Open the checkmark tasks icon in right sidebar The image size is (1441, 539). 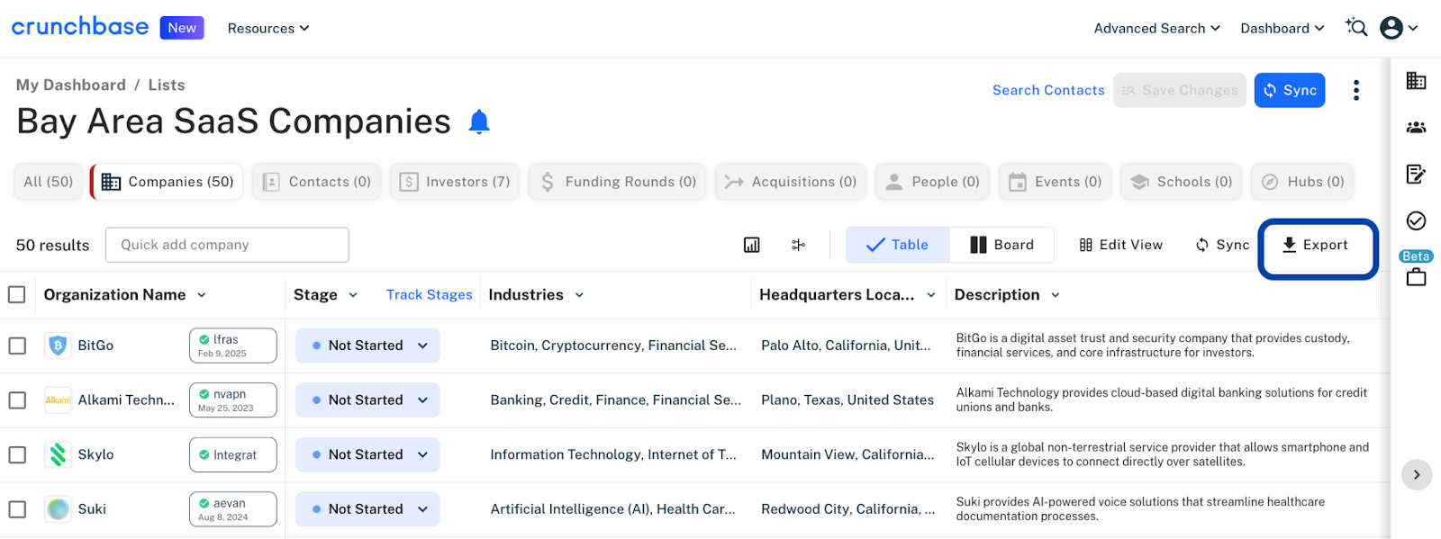(1416, 220)
